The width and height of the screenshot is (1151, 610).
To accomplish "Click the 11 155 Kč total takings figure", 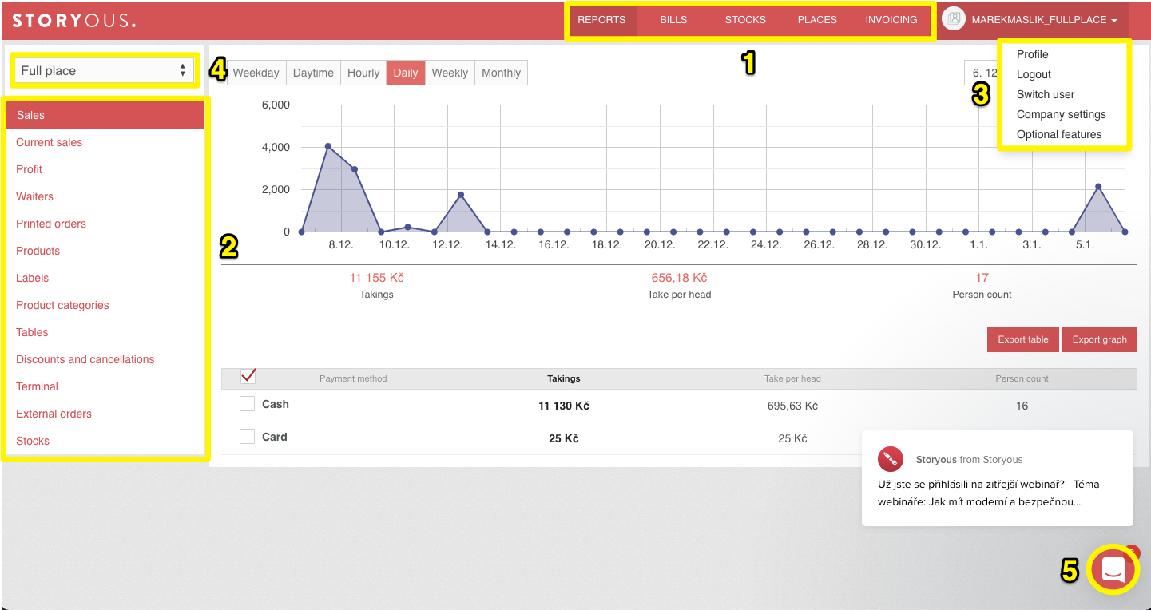I will 376,278.
